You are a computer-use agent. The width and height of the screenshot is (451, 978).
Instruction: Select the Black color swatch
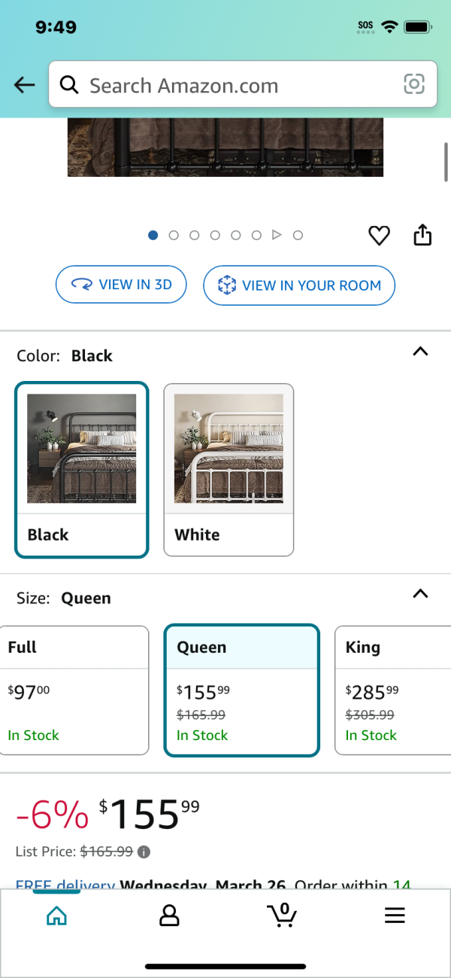(x=82, y=470)
